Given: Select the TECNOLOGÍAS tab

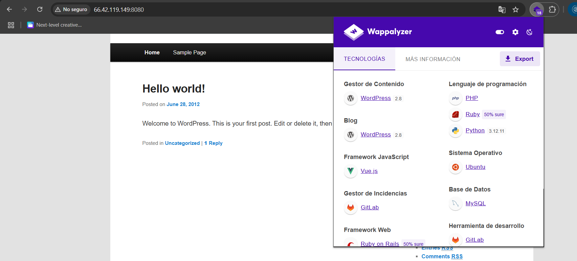Looking at the screenshot, I should (x=364, y=59).
